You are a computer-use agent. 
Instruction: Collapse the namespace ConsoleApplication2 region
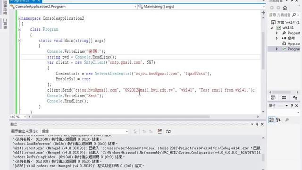click(x=19, y=18)
